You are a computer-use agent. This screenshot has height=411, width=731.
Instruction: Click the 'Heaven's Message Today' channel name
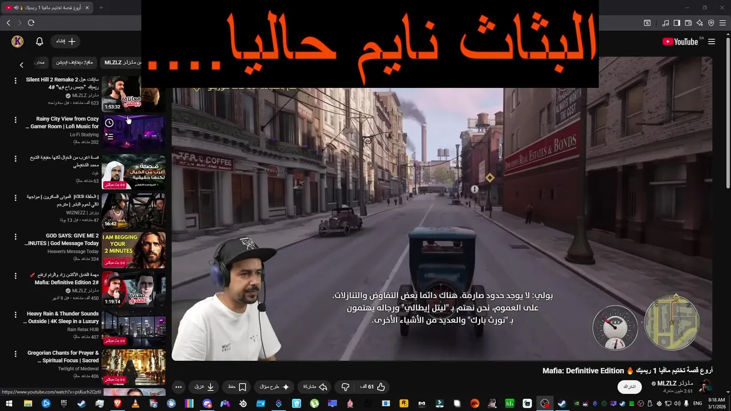(x=73, y=251)
